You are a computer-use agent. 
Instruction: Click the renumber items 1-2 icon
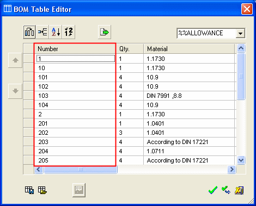tap(69, 32)
